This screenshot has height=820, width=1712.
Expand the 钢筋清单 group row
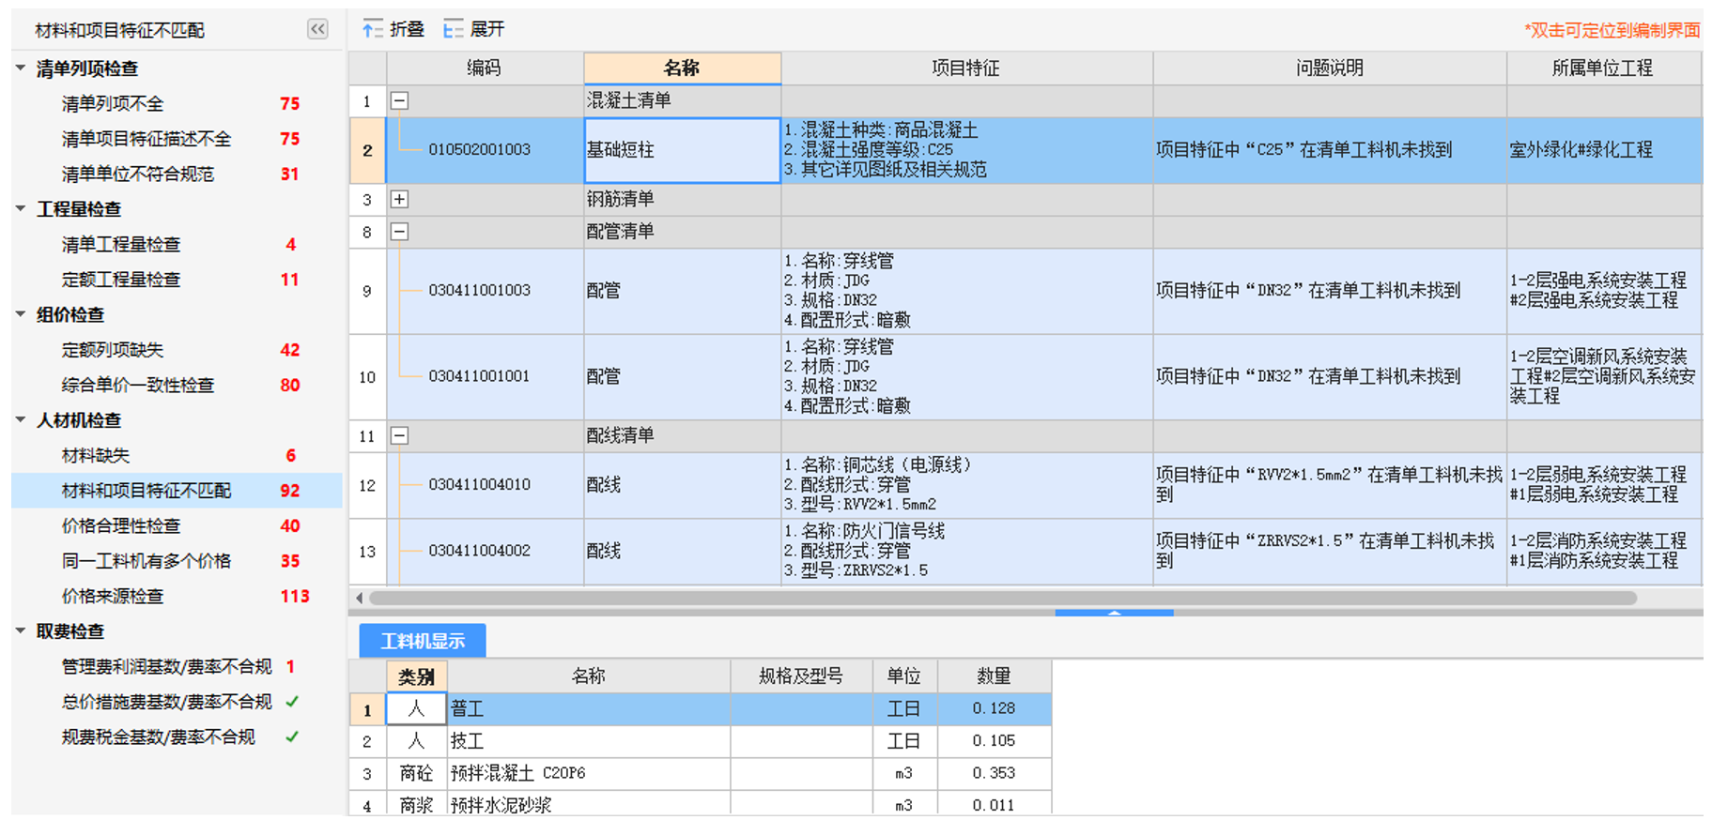(399, 199)
